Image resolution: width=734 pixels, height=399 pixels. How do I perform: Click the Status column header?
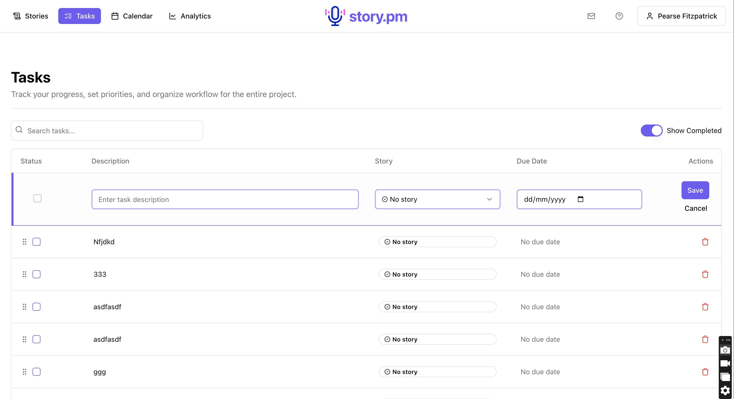pyautogui.click(x=31, y=161)
